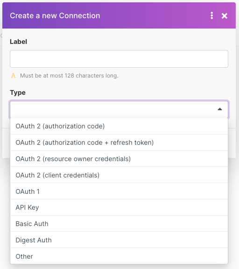Click the Label input field
This screenshot has width=239, height=269.
pyautogui.click(x=119, y=59)
